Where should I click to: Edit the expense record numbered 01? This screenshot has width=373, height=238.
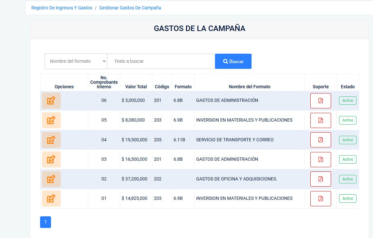point(51,199)
